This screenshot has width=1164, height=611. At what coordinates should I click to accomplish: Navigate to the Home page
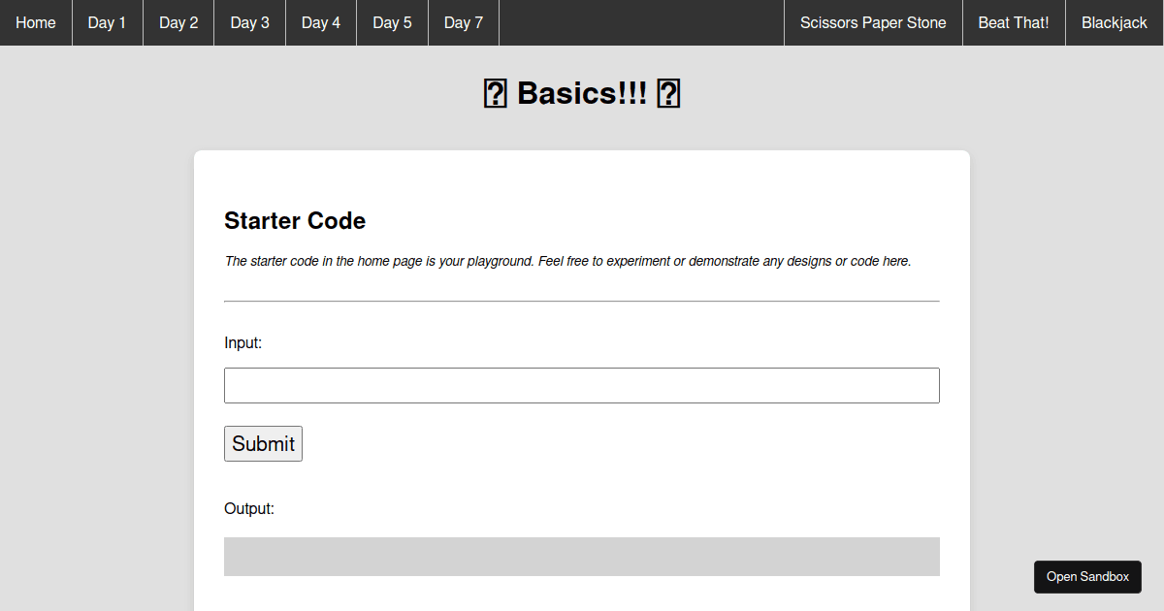[x=36, y=22]
